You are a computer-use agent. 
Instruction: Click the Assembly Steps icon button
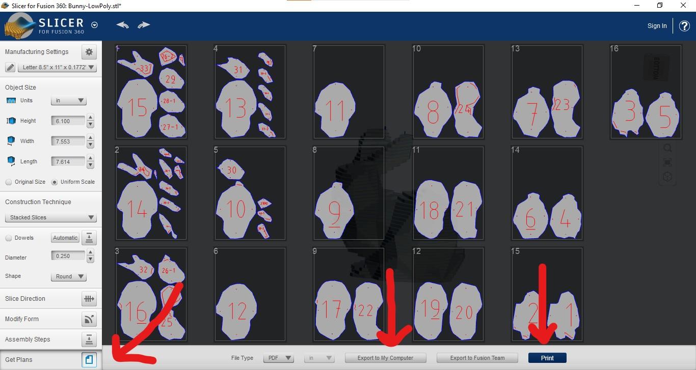(x=89, y=339)
